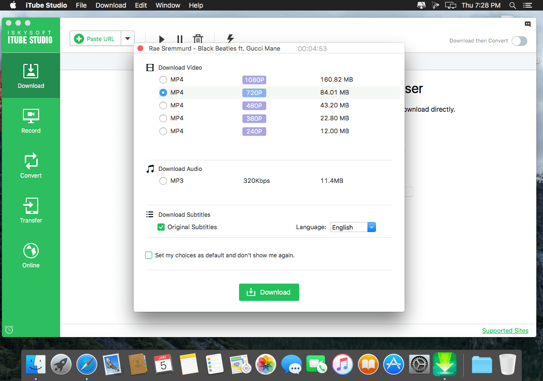Open the Convert section in sidebar
This screenshot has height=381, width=543.
[x=31, y=166]
